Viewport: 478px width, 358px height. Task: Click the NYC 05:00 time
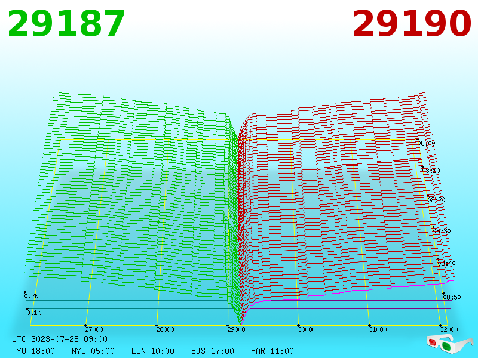click(x=93, y=351)
